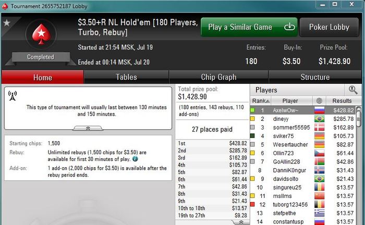
Task: Click the Poker Lobby button
Action: (x=329, y=27)
